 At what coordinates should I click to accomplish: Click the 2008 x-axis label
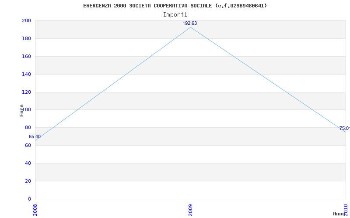[x=35, y=210]
